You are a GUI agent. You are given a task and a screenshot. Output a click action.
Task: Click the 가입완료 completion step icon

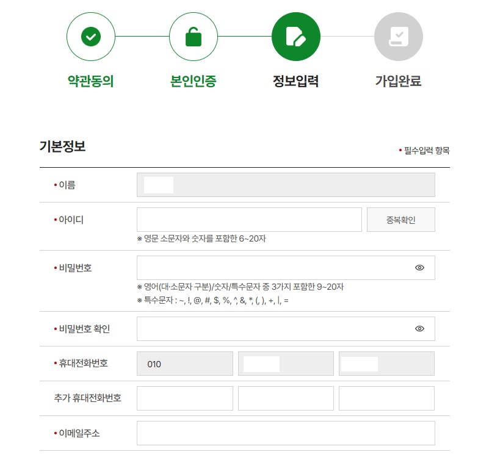[x=398, y=36]
